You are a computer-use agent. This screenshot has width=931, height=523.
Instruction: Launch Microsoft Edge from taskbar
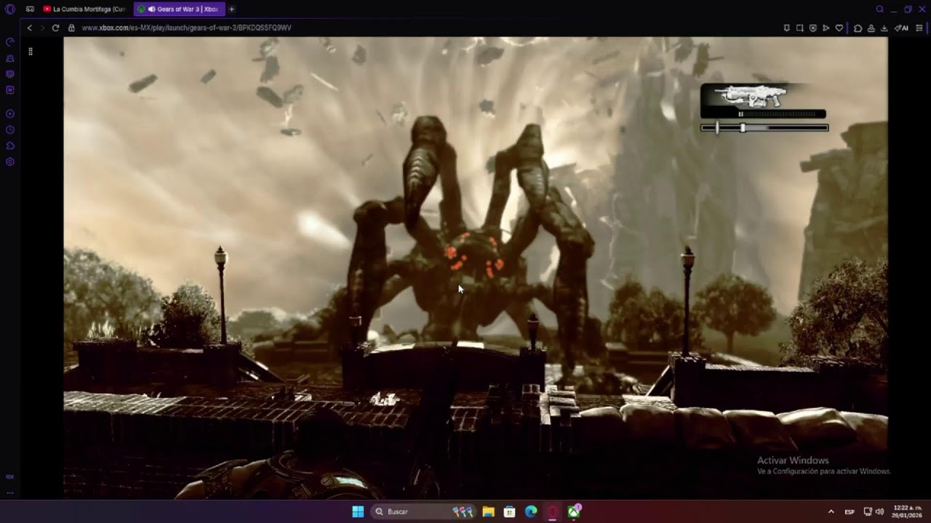pyautogui.click(x=531, y=511)
